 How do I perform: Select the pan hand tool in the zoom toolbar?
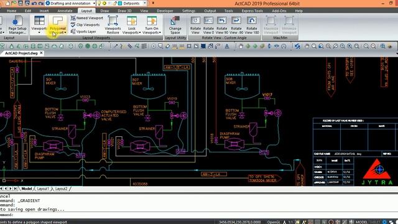tap(307, 46)
